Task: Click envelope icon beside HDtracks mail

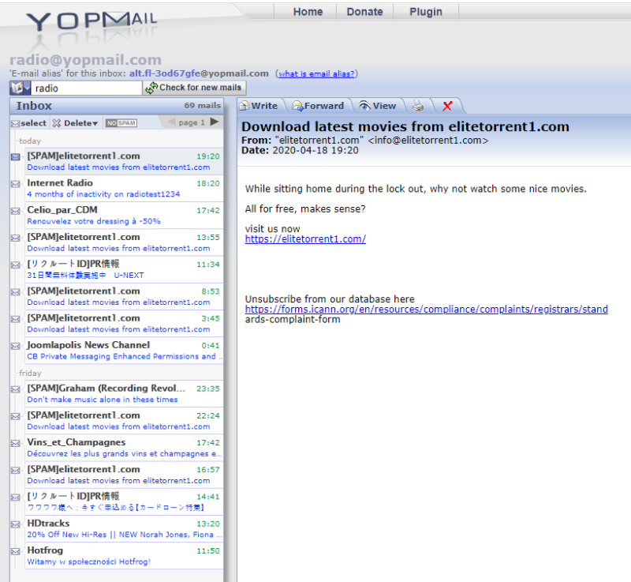Action: tap(16, 524)
